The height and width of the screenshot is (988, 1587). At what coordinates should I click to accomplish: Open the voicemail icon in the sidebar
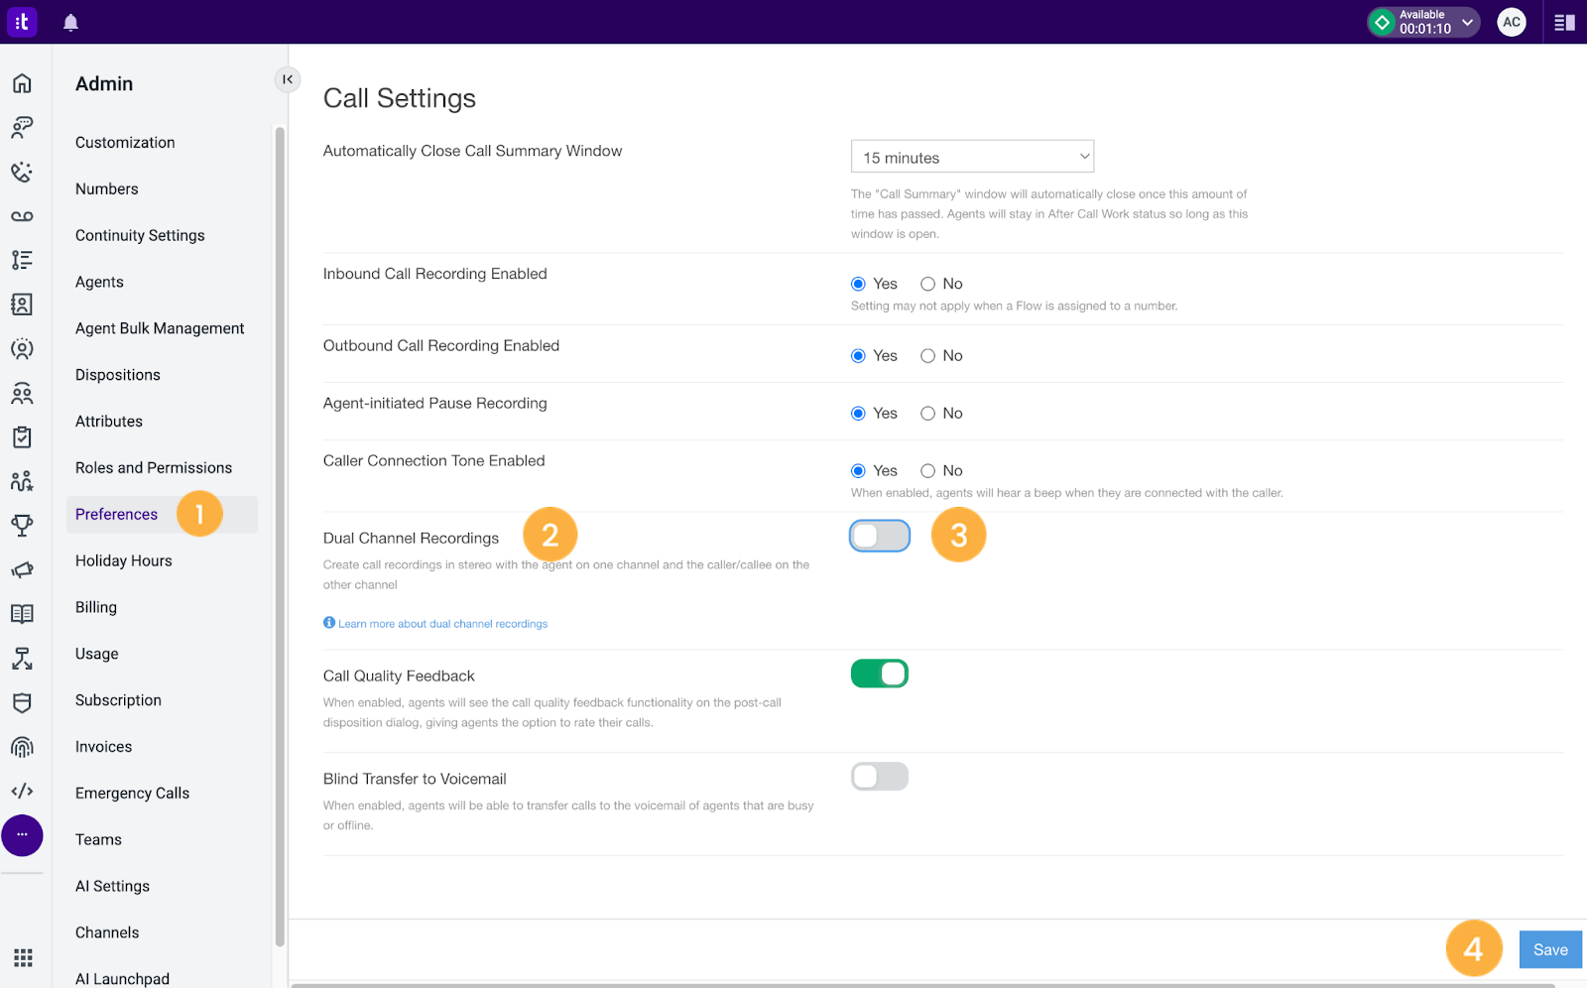(22, 215)
